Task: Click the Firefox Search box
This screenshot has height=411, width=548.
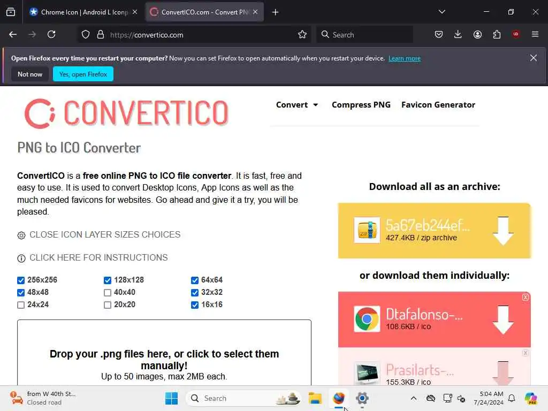Action: point(365,35)
